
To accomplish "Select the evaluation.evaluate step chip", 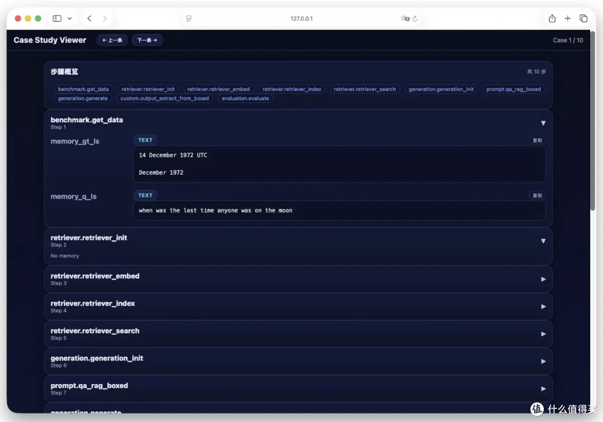I will (245, 98).
